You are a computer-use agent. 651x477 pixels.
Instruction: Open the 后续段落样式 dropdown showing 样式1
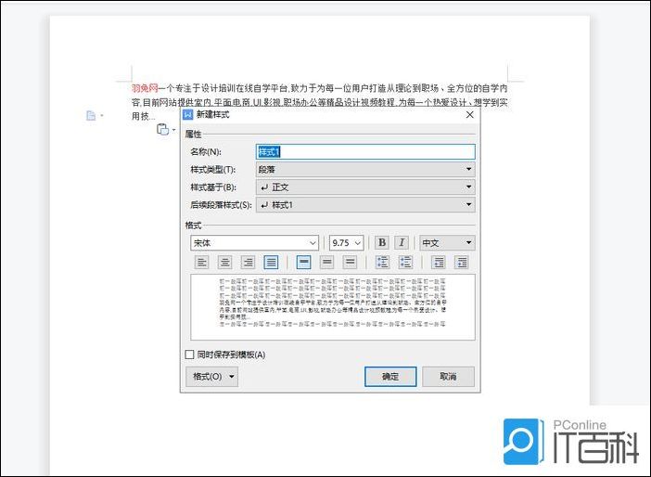point(365,205)
